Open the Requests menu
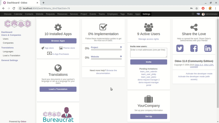Viewport: 219px width, 123px height. coord(50,14)
